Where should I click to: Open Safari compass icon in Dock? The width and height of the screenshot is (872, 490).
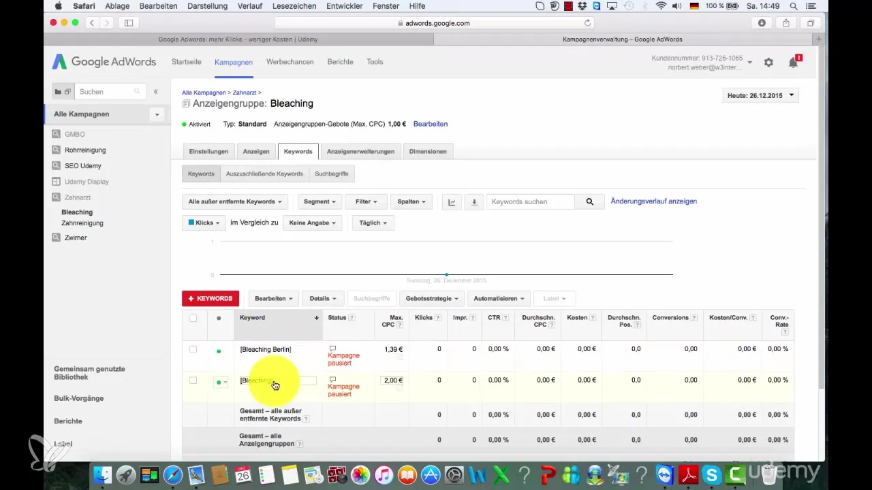(x=173, y=474)
